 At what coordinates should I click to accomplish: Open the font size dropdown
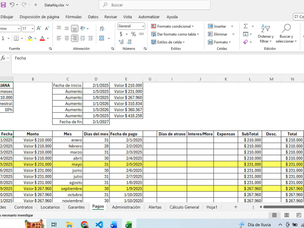pyautogui.click(x=33, y=29)
